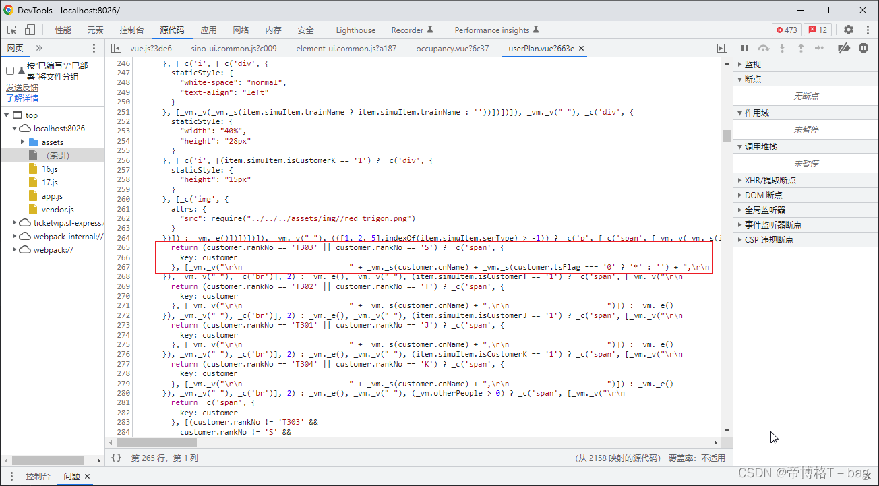This screenshot has width=879, height=486.
Task: Expand the CSP 违规断点 section
Action: pyautogui.click(x=806, y=239)
